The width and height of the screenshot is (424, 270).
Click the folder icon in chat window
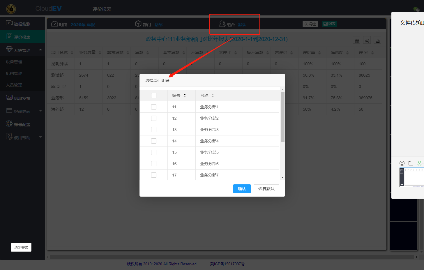(411, 163)
